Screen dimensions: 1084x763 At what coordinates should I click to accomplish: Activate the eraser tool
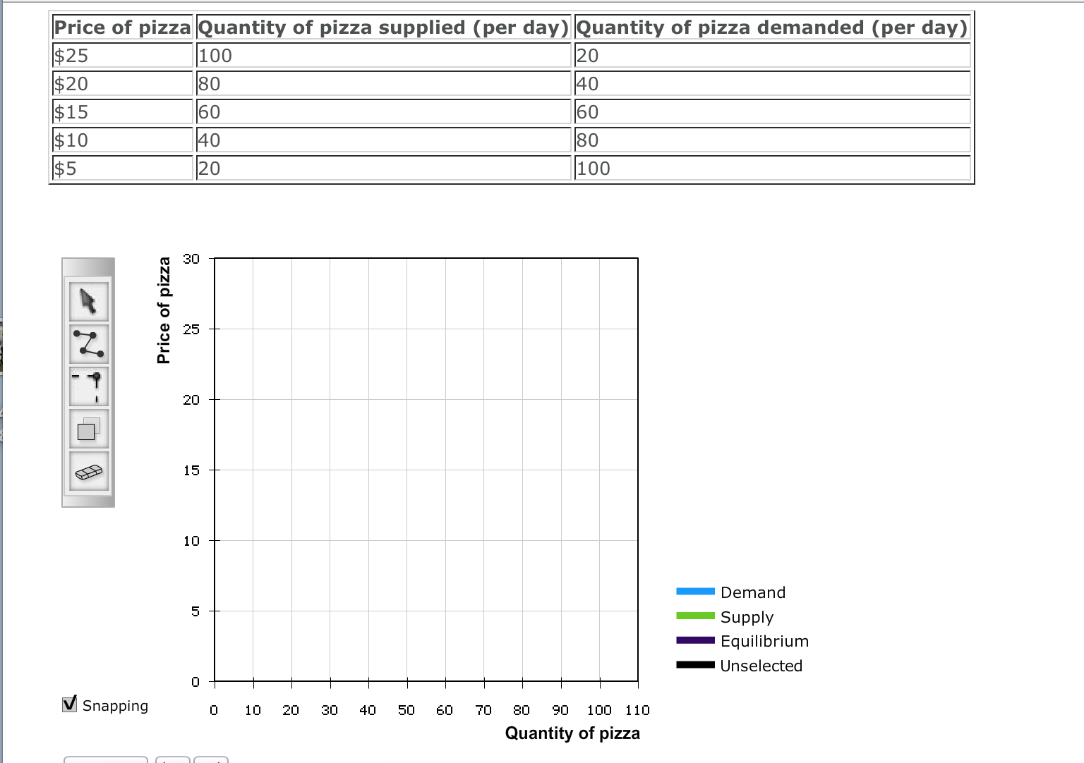(x=89, y=471)
